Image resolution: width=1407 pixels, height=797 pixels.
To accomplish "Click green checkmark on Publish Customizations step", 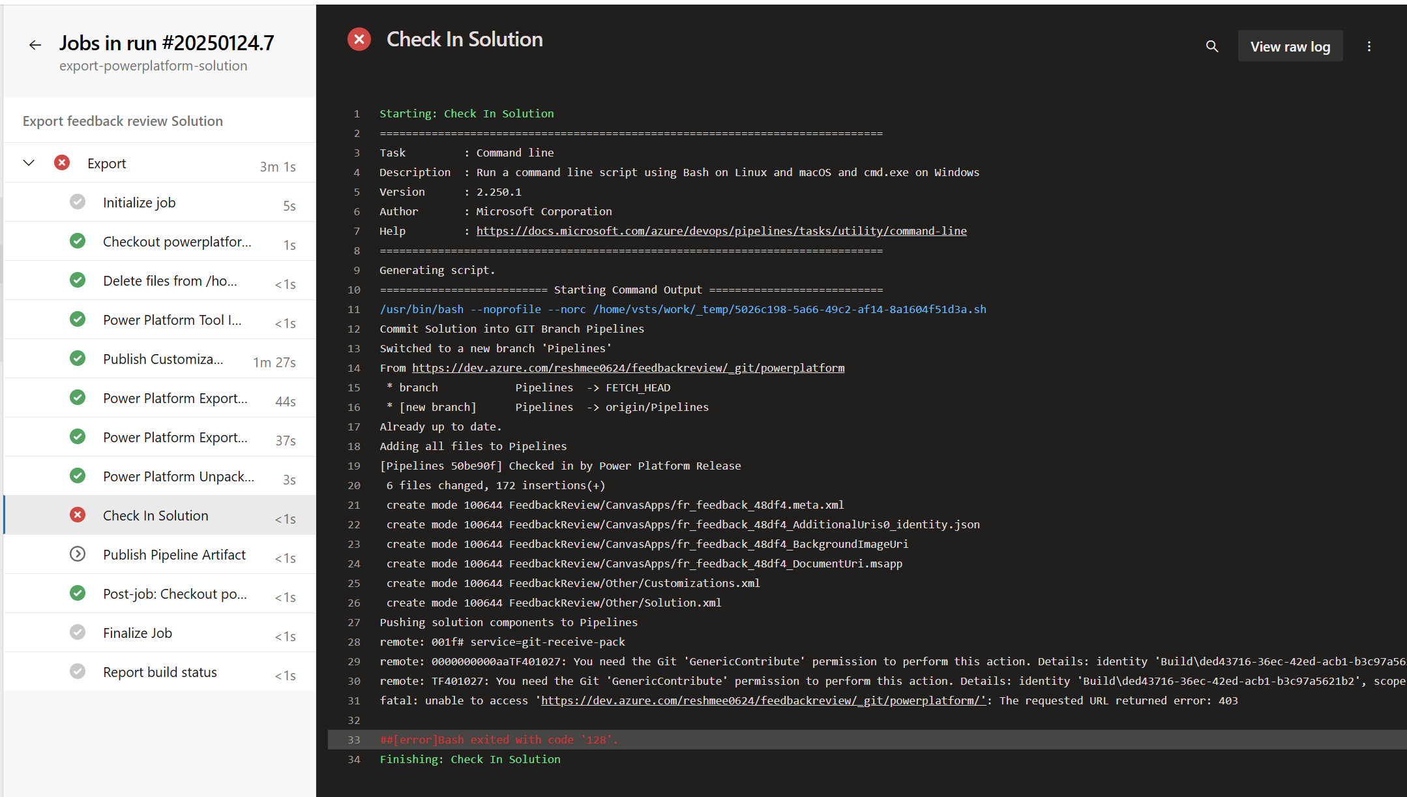I will pos(78,358).
